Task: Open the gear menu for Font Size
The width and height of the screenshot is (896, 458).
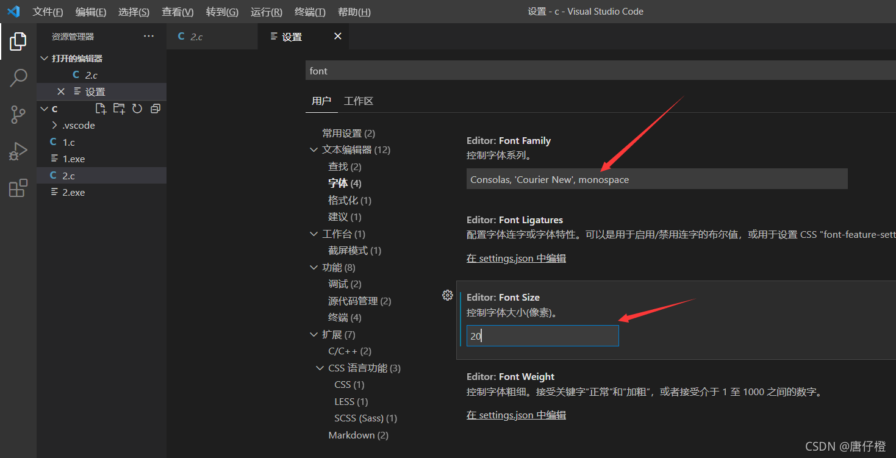Action: click(447, 295)
